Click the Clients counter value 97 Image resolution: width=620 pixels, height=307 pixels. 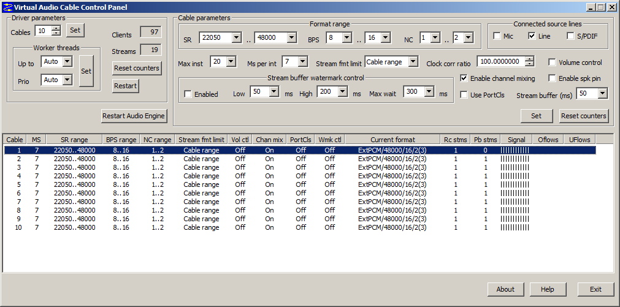(151, 32)
